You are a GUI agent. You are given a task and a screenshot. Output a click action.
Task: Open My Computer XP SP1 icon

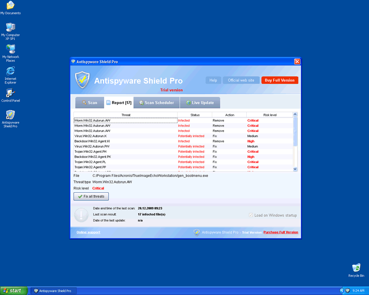[x=10, y=28]
